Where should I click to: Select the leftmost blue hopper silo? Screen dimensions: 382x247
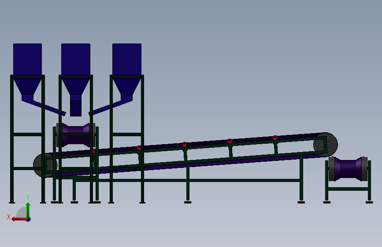pyautogui.click(x=27, y=59)
